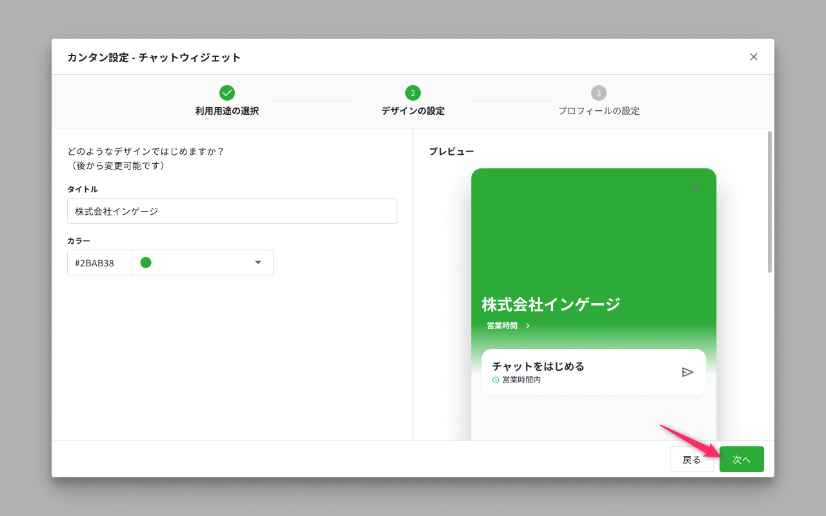Screen dimensions: 826x516
Task: Open the 営業時間 link in preview
Action: [502, 326]
